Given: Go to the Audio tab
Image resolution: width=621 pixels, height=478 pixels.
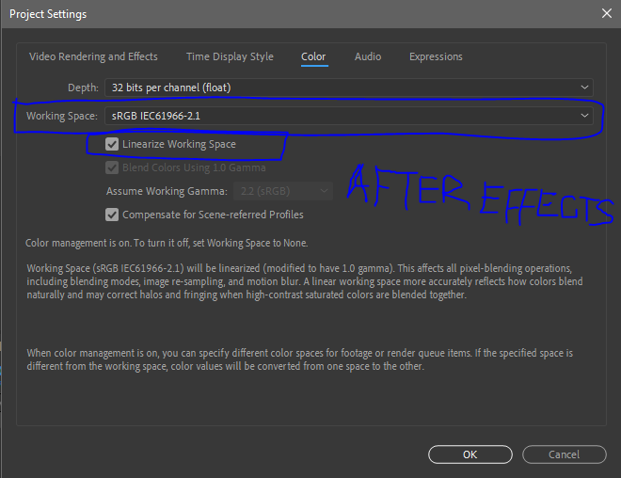Looking at the screenshot, I should (x=368, y=56).
